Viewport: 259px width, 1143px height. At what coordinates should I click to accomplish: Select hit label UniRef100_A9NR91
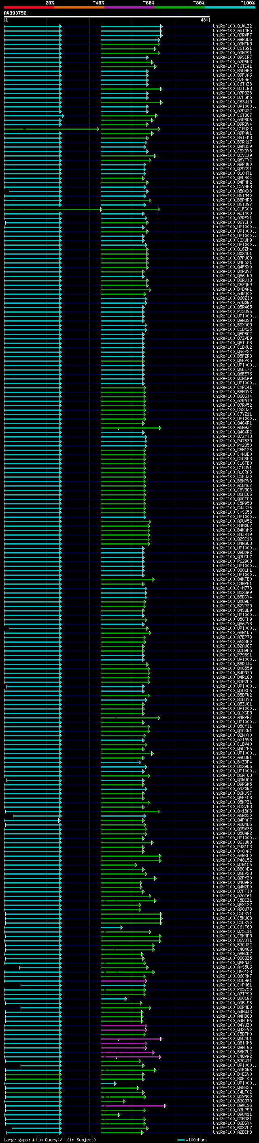pyautogui.click(x=232, y=53)
